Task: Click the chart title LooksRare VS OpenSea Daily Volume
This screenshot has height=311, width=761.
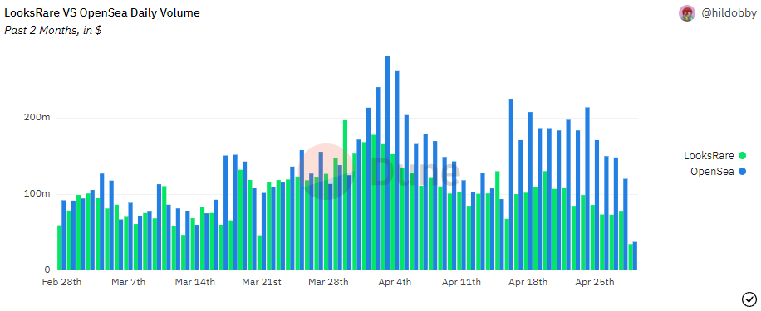Action: (x=102, y=13)
